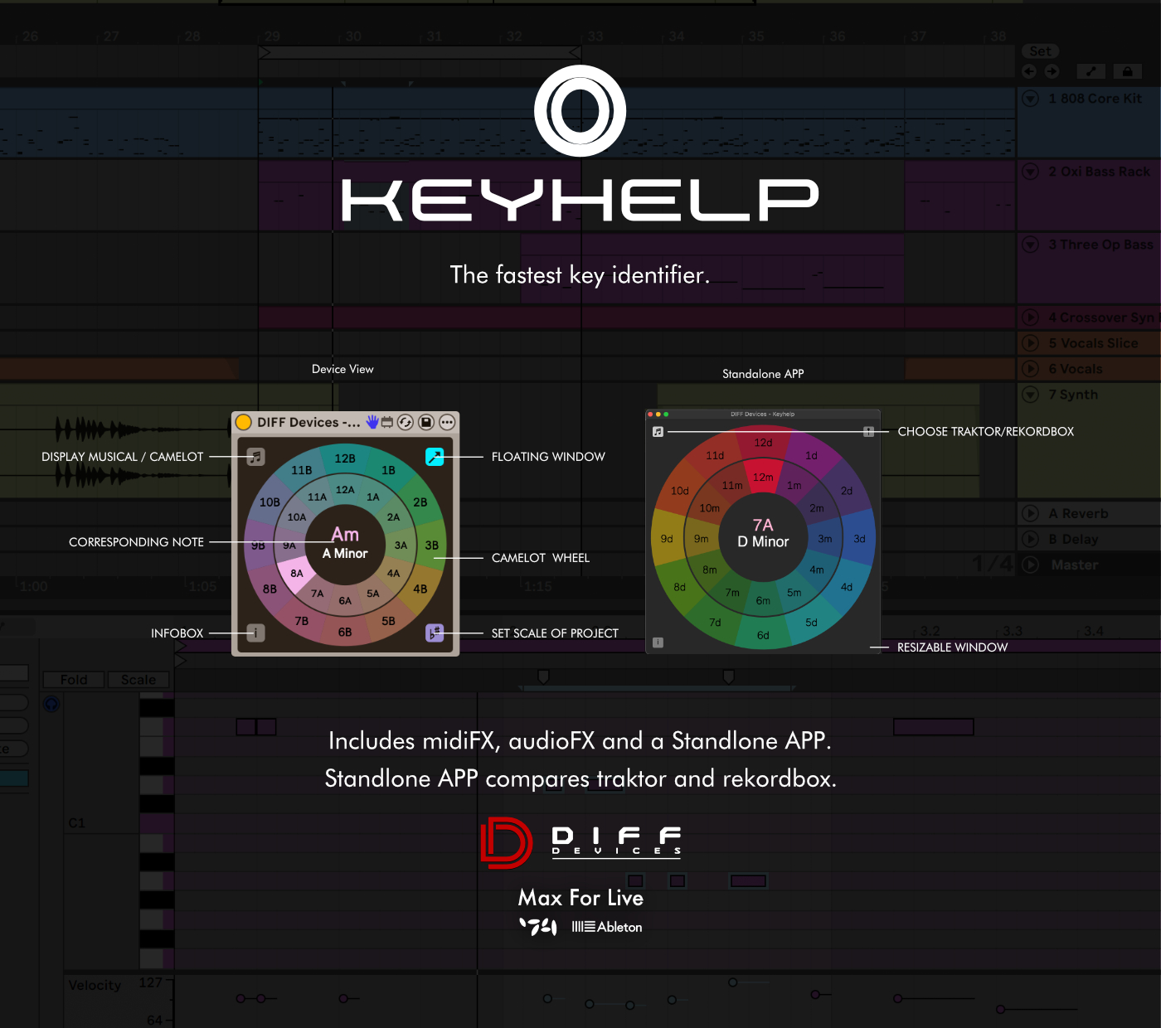Save device preset with the disk icon
The height and width of the screenshot is (1028, 1161).
(426, 422)
